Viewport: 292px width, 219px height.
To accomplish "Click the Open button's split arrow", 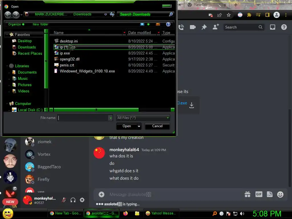I will tap(139, 126).
